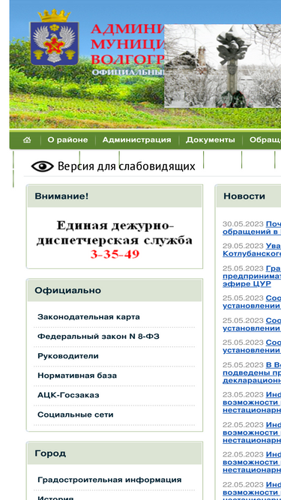Click the 'Официально' panel header

coord(68,291)
